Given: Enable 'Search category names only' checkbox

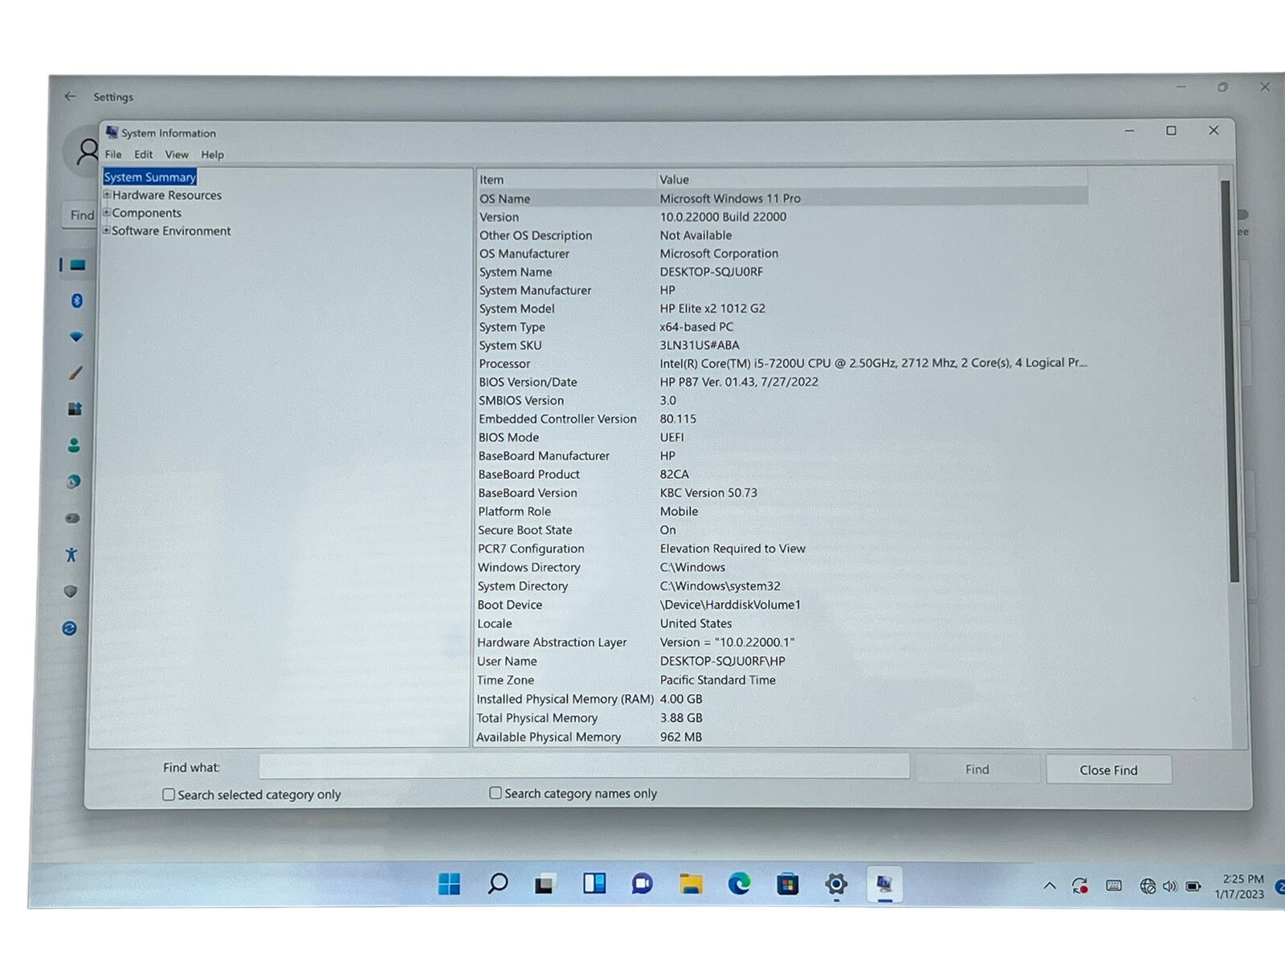Looking at the screenshot, I should tap(496, 793).
